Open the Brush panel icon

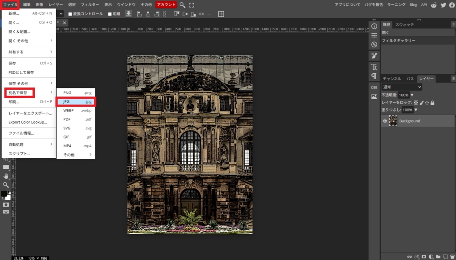374,56
